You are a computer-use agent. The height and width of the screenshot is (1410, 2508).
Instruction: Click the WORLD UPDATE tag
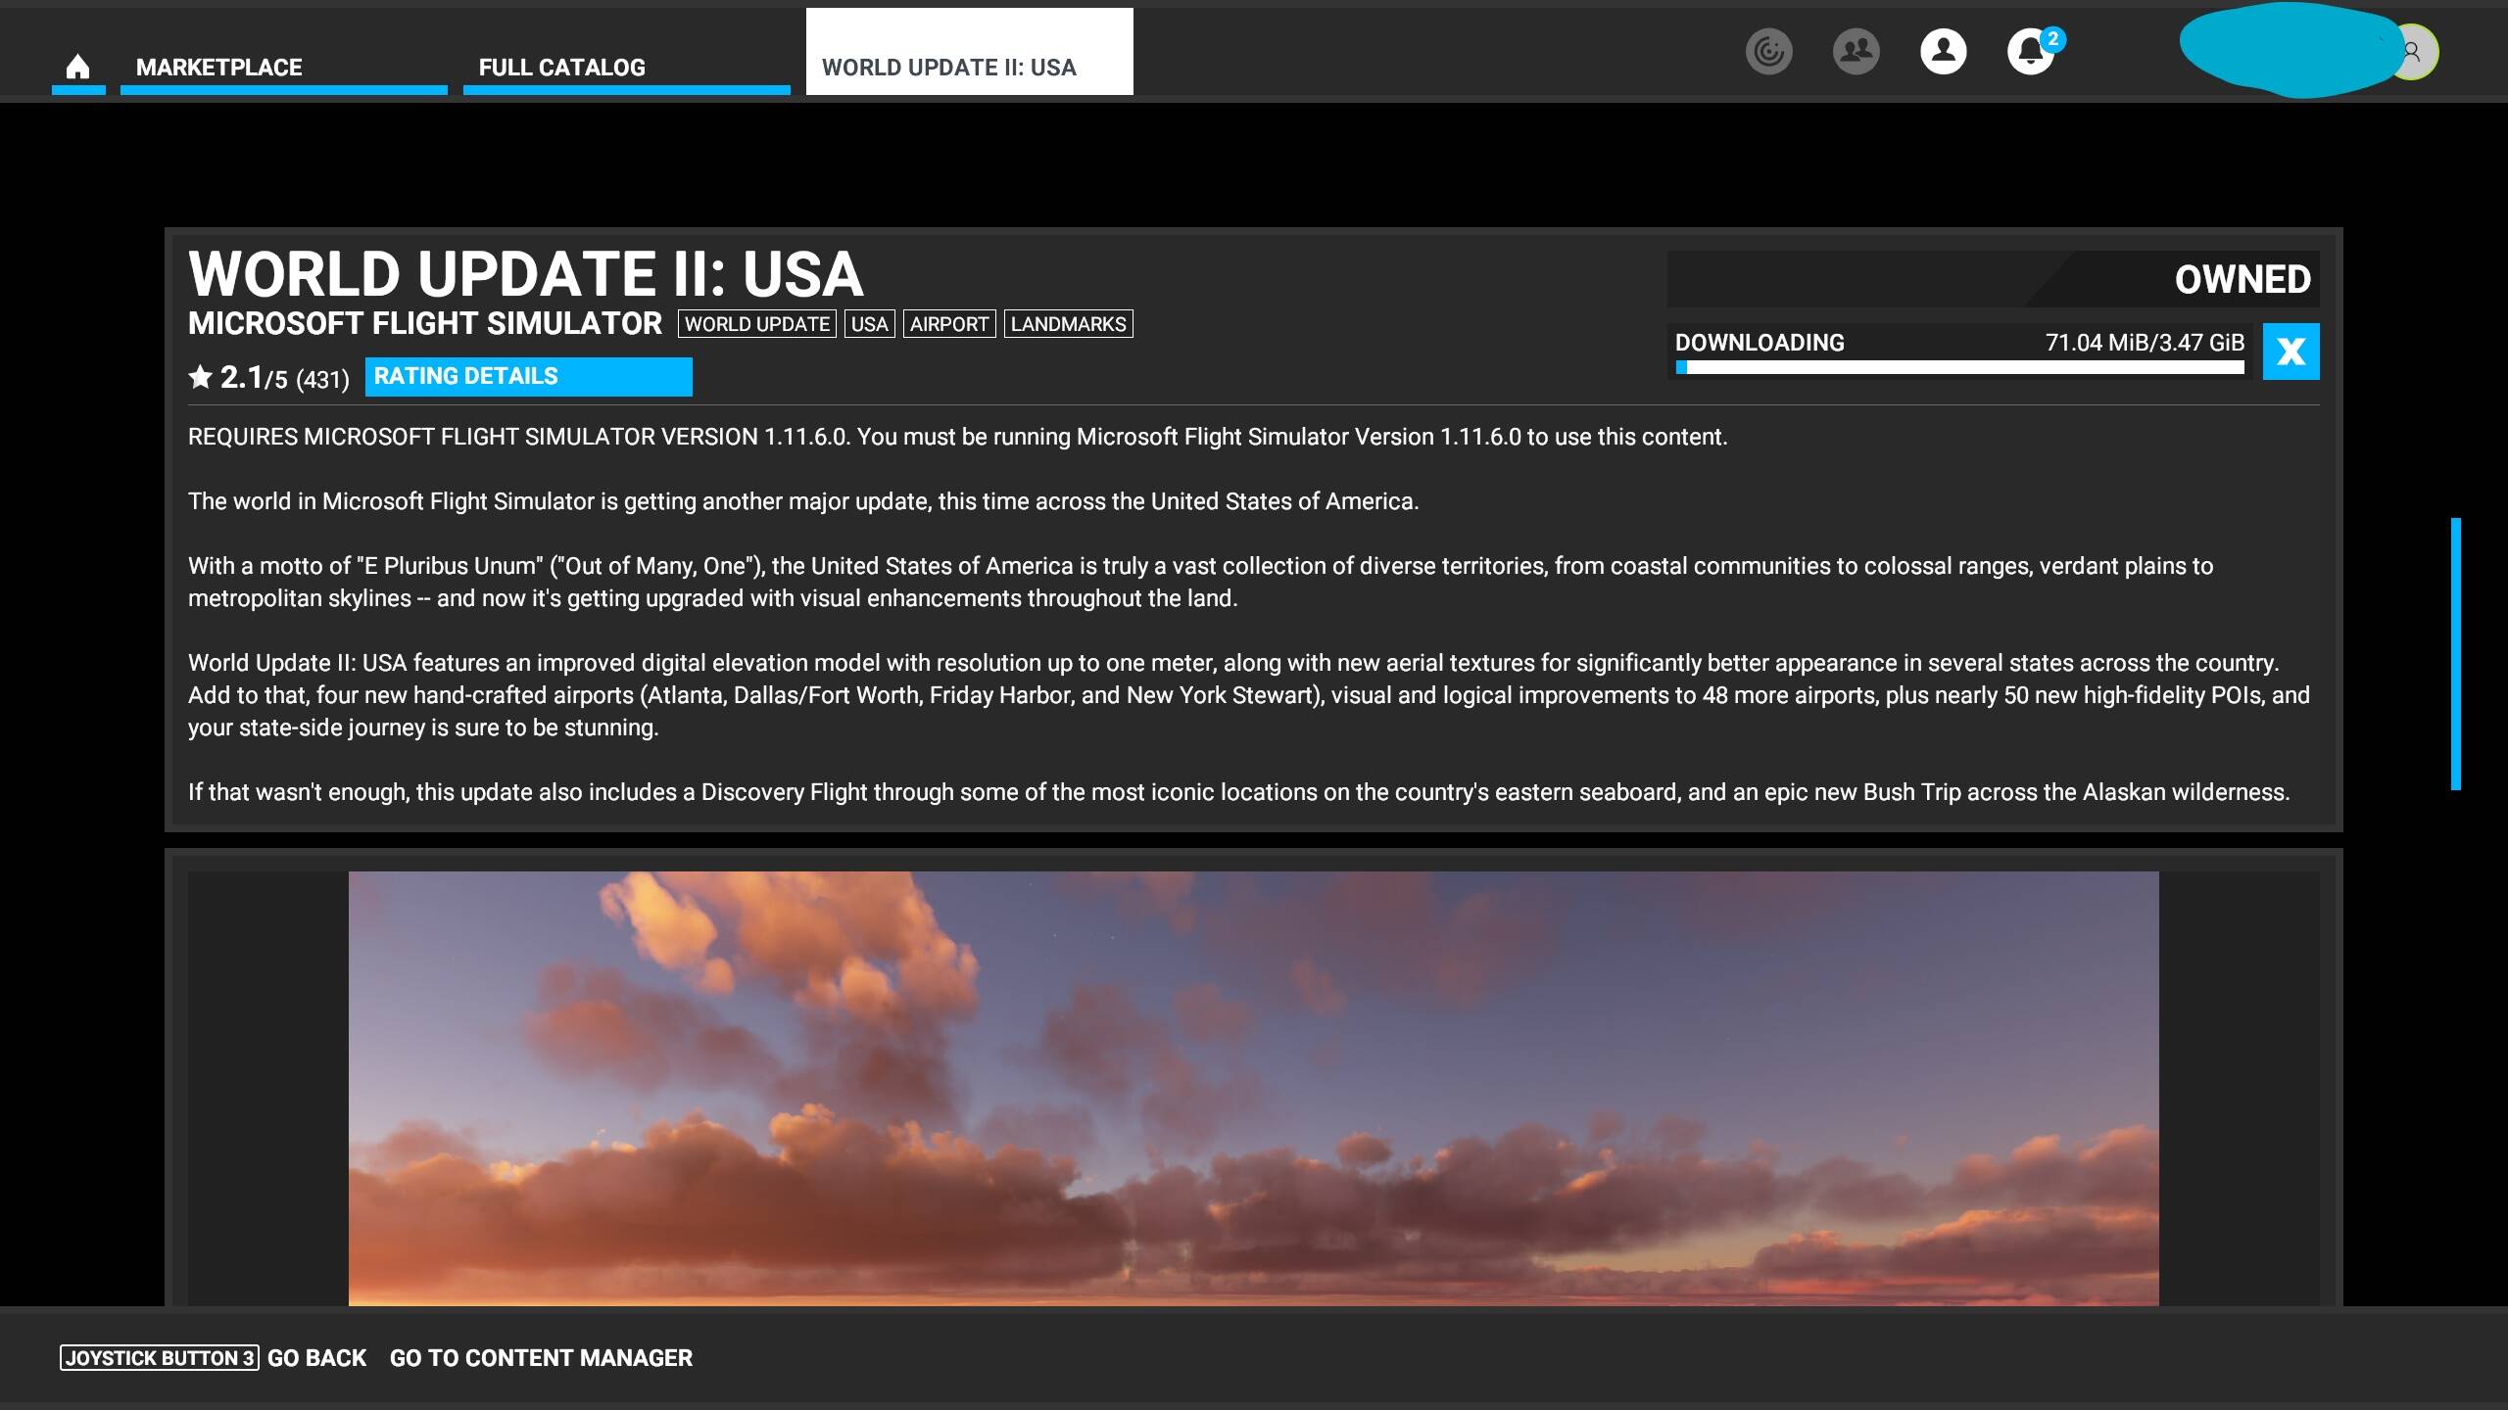click(756, 324)
